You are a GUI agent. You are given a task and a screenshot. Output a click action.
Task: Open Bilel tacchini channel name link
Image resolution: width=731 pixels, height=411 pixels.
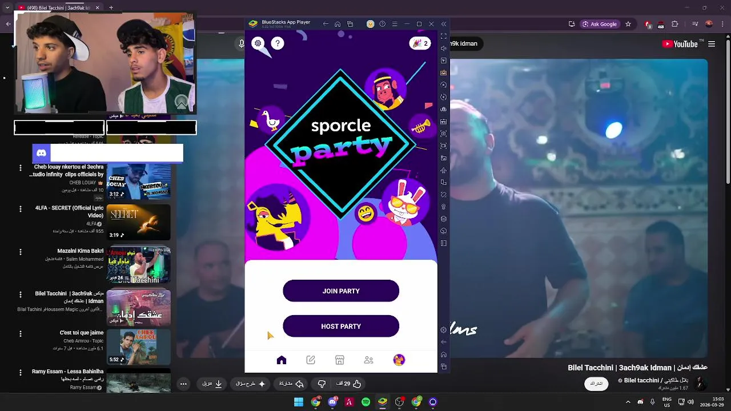point(656,380)
